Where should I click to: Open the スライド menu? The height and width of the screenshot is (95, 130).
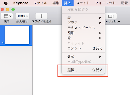(x=83, y=3)
